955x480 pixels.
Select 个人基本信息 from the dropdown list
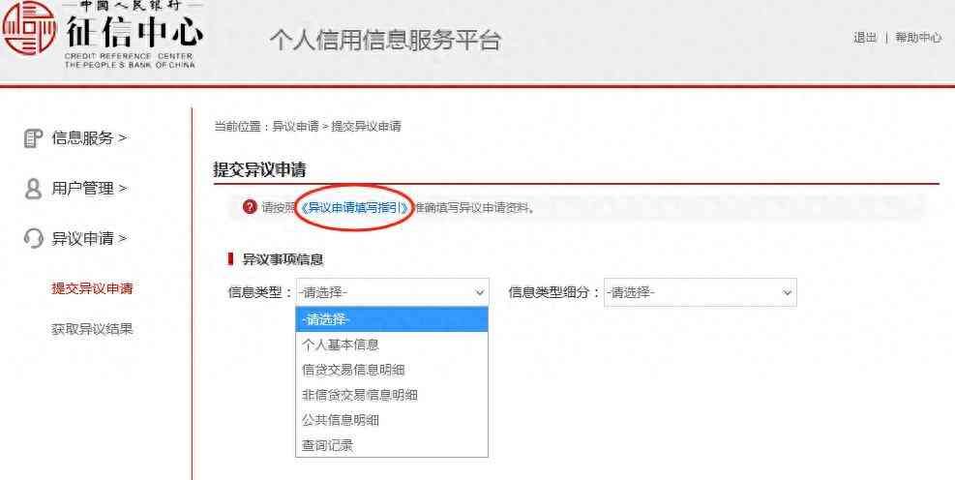coord(392,345)
